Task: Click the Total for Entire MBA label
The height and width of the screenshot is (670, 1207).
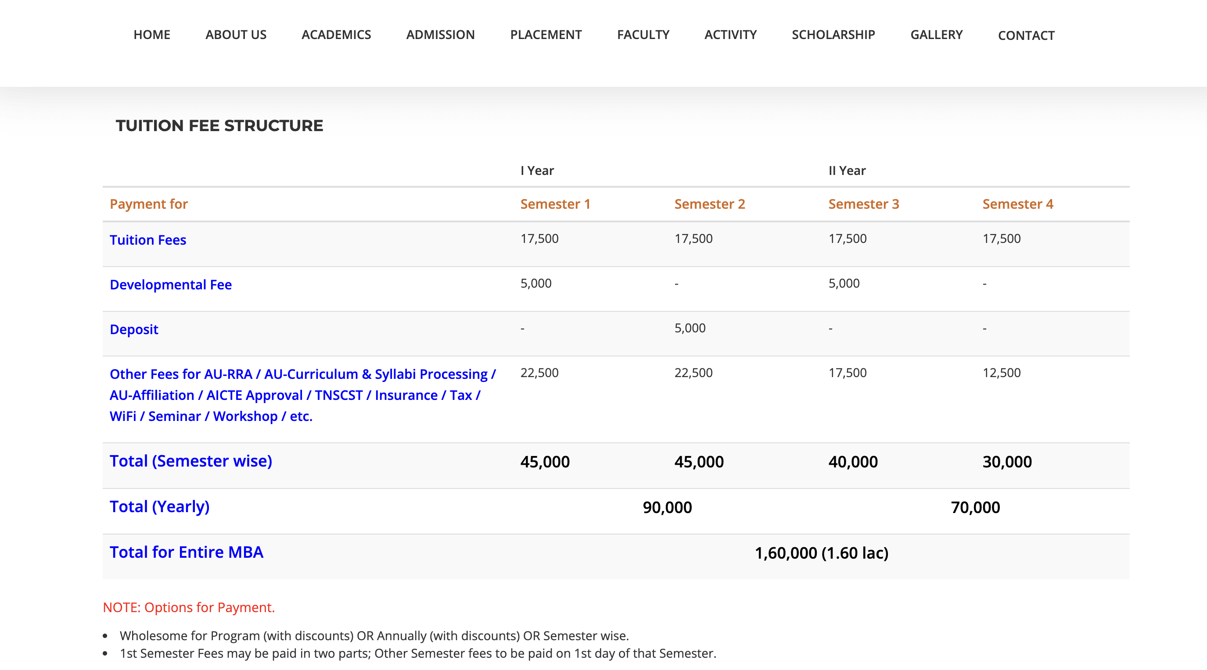Action: 186,552
